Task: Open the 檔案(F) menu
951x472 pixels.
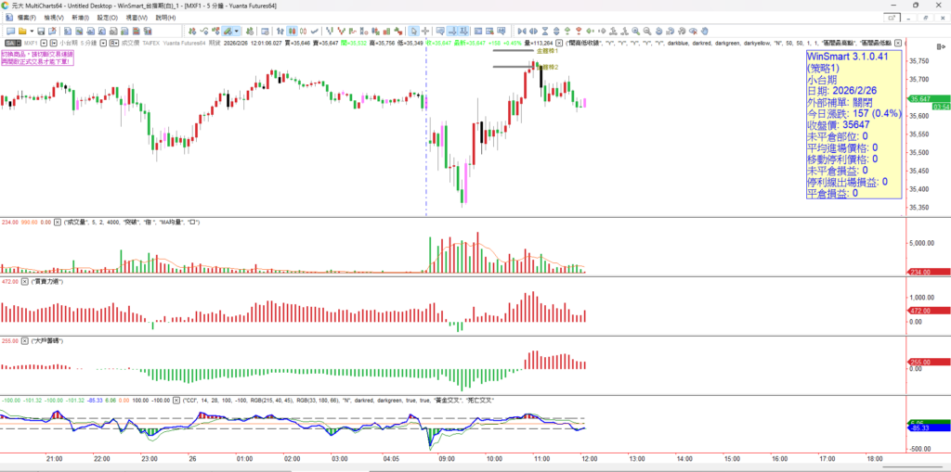Action: tap(21, 18)
